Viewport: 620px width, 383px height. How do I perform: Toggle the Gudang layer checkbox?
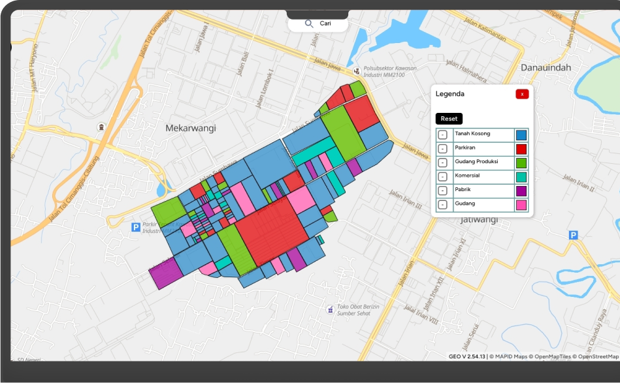coord(442,205)
